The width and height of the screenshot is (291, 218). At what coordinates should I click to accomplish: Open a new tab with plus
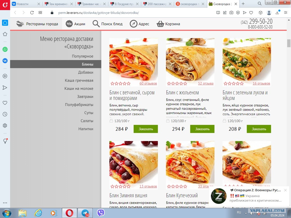243,4
